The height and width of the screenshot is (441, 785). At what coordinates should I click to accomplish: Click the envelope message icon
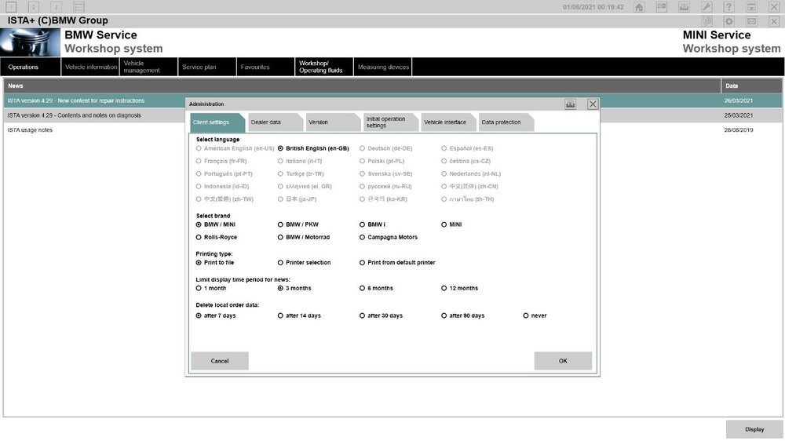(751, 21)
